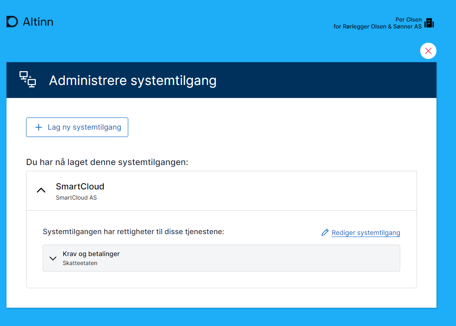Click the pencil edit icon
Viewport: 456px width, 326px height.
pyautogui.click(x=325, y=233)
